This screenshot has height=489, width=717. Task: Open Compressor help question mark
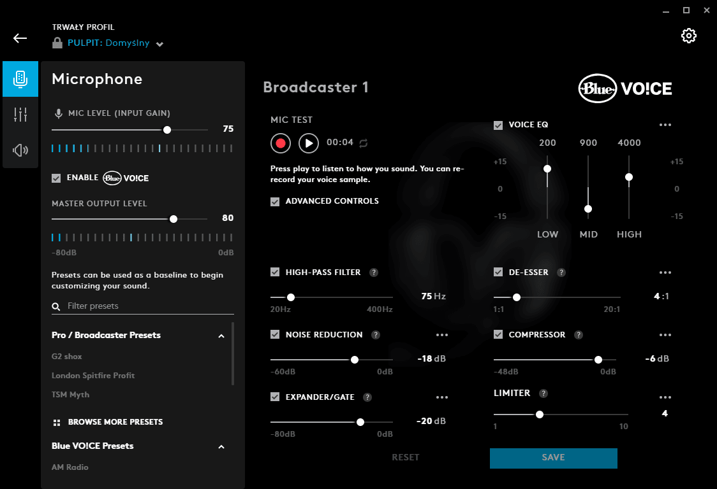(x=579, y=335)
